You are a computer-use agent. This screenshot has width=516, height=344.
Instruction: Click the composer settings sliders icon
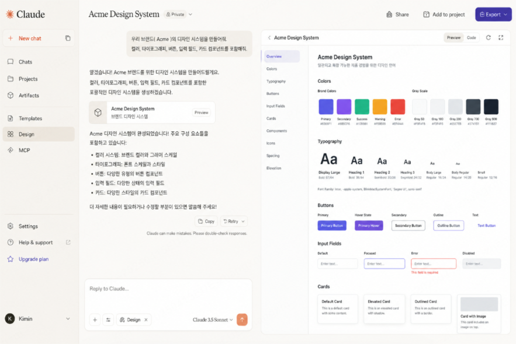(x=108, y=320)
